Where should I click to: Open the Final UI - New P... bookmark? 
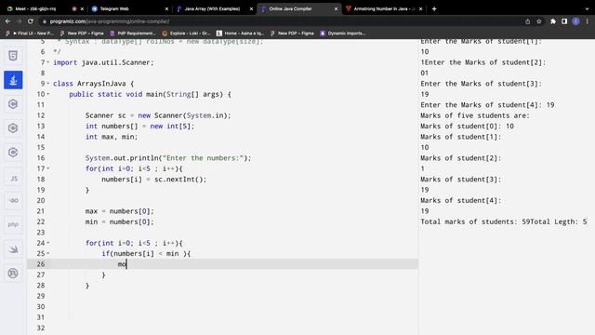pyautogui.click(x=30, y=33)
